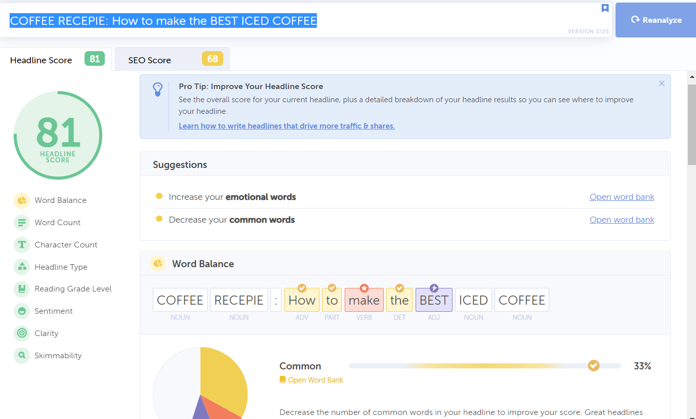Click the power word BEST chip
Image resolution: width=696 pixels, height=419 pixels.
tap(434, 300)
